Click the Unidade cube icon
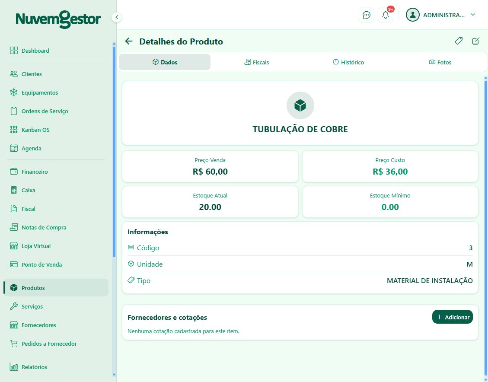 [x=131, y=264]
